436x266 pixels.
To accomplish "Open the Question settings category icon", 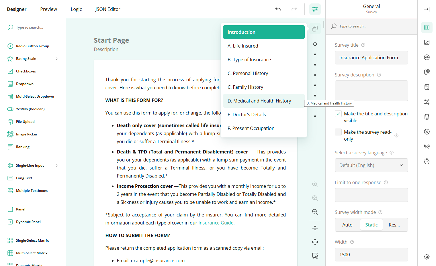I will tap(427, 72).
